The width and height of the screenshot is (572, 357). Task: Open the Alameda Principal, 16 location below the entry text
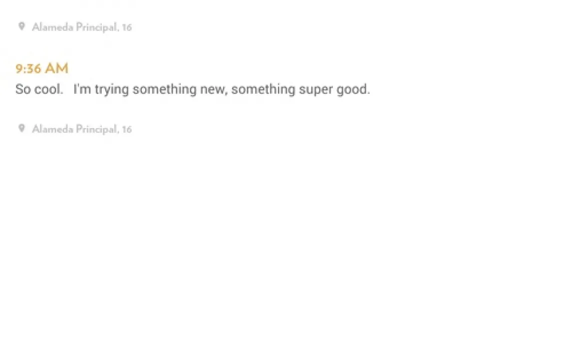[x=82, y=130]
